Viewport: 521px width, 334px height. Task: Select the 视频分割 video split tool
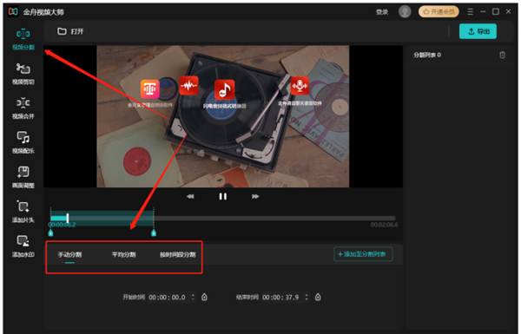[23, 39]
